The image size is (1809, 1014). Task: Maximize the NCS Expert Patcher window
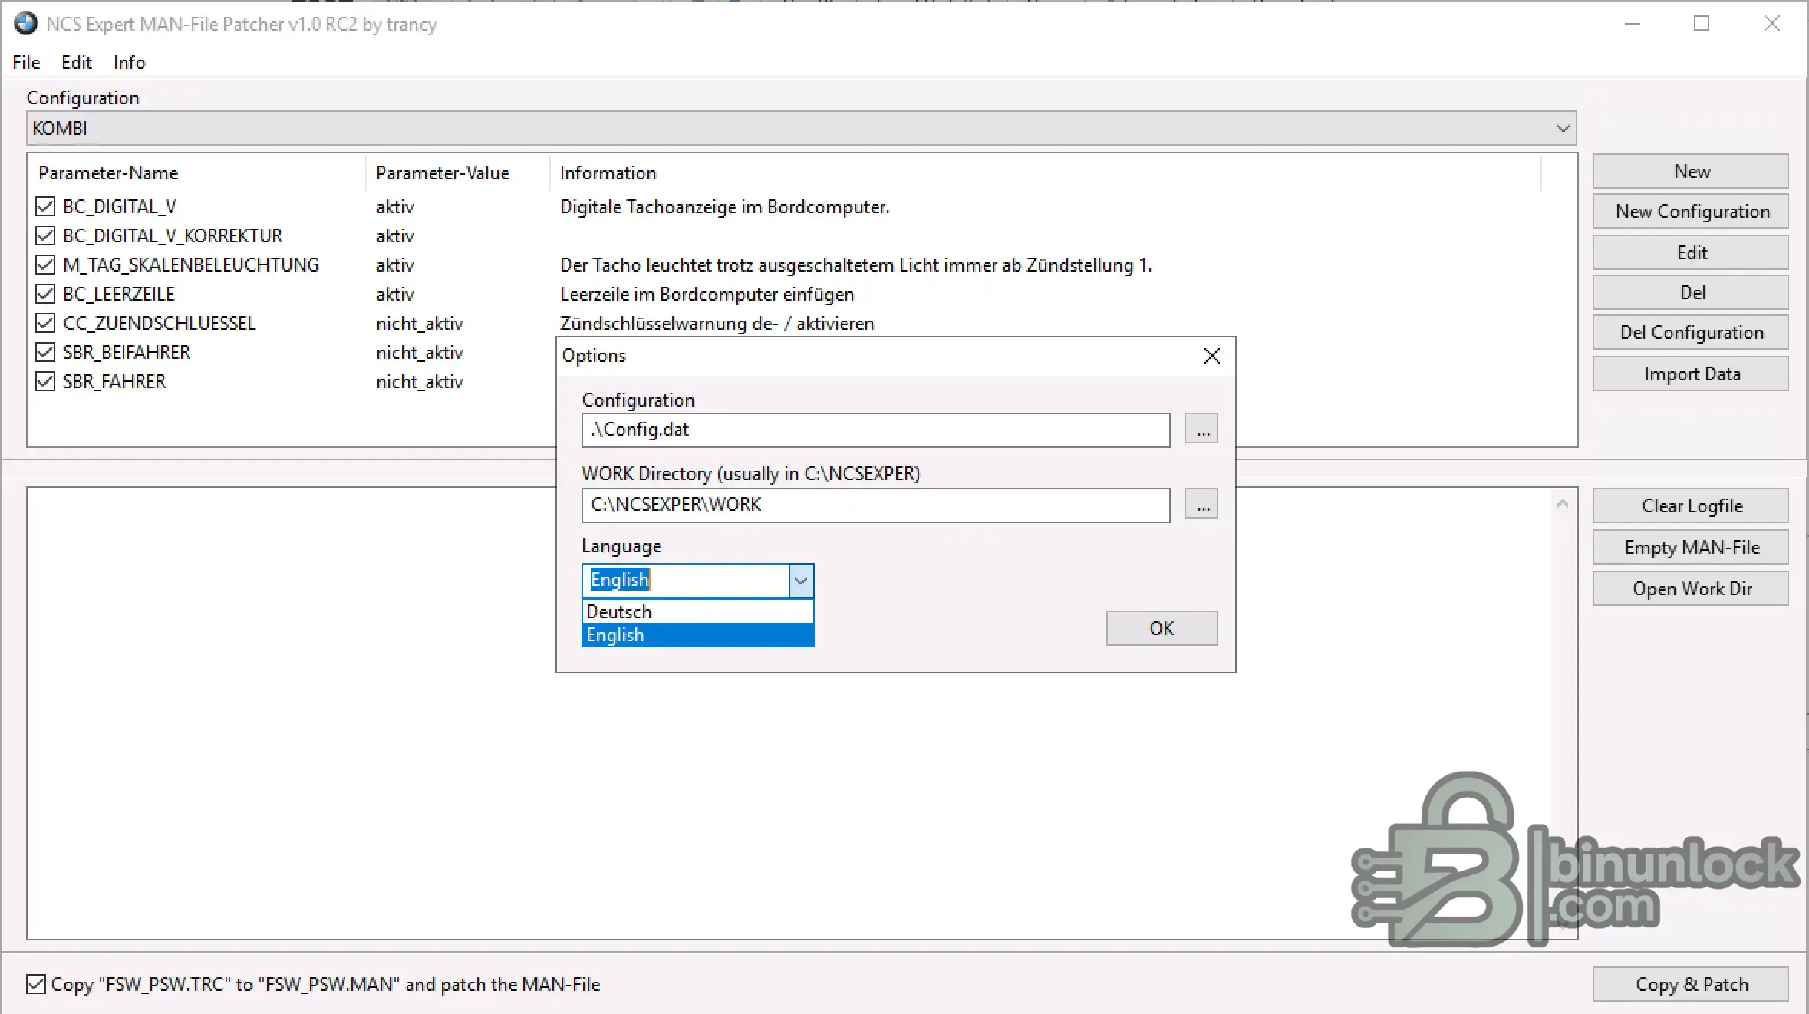[x=1702, y=24]
